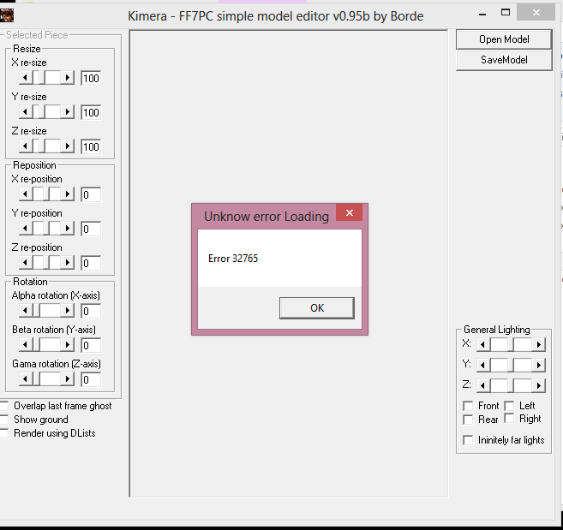This screenshot has height=530, width=563.
Task: Check the Left lighting checkbox
Action: (x=509, y=406)
